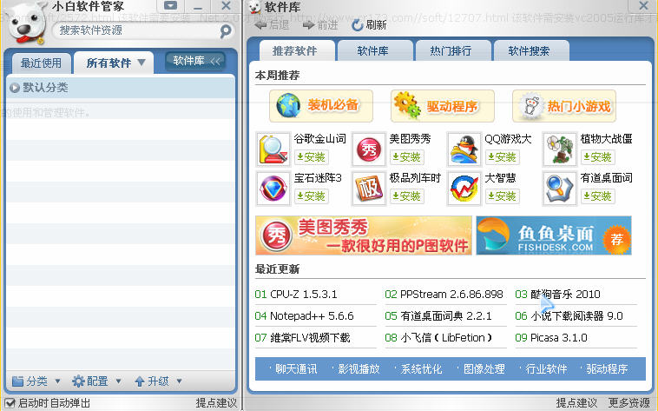Install QQ游戏大

pos(503,157)
